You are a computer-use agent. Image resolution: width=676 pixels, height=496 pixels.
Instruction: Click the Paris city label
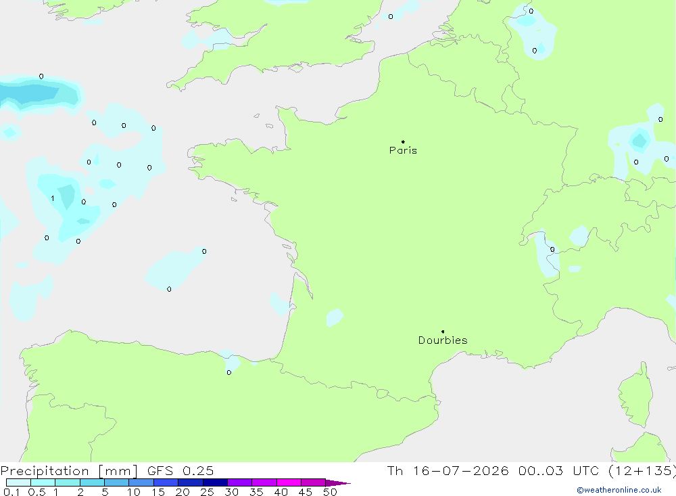pyautogui.click(x=403, y=150)
